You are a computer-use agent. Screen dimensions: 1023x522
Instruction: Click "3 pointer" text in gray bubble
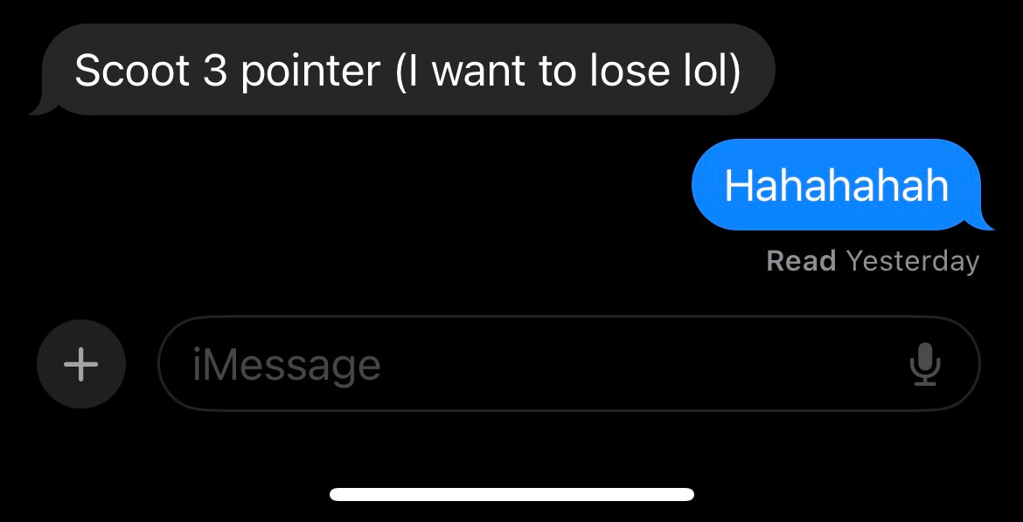[x=292, y=71]
